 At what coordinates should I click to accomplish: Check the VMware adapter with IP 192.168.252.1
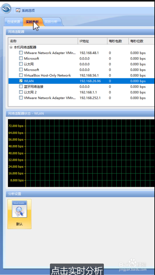coord(21,98)
